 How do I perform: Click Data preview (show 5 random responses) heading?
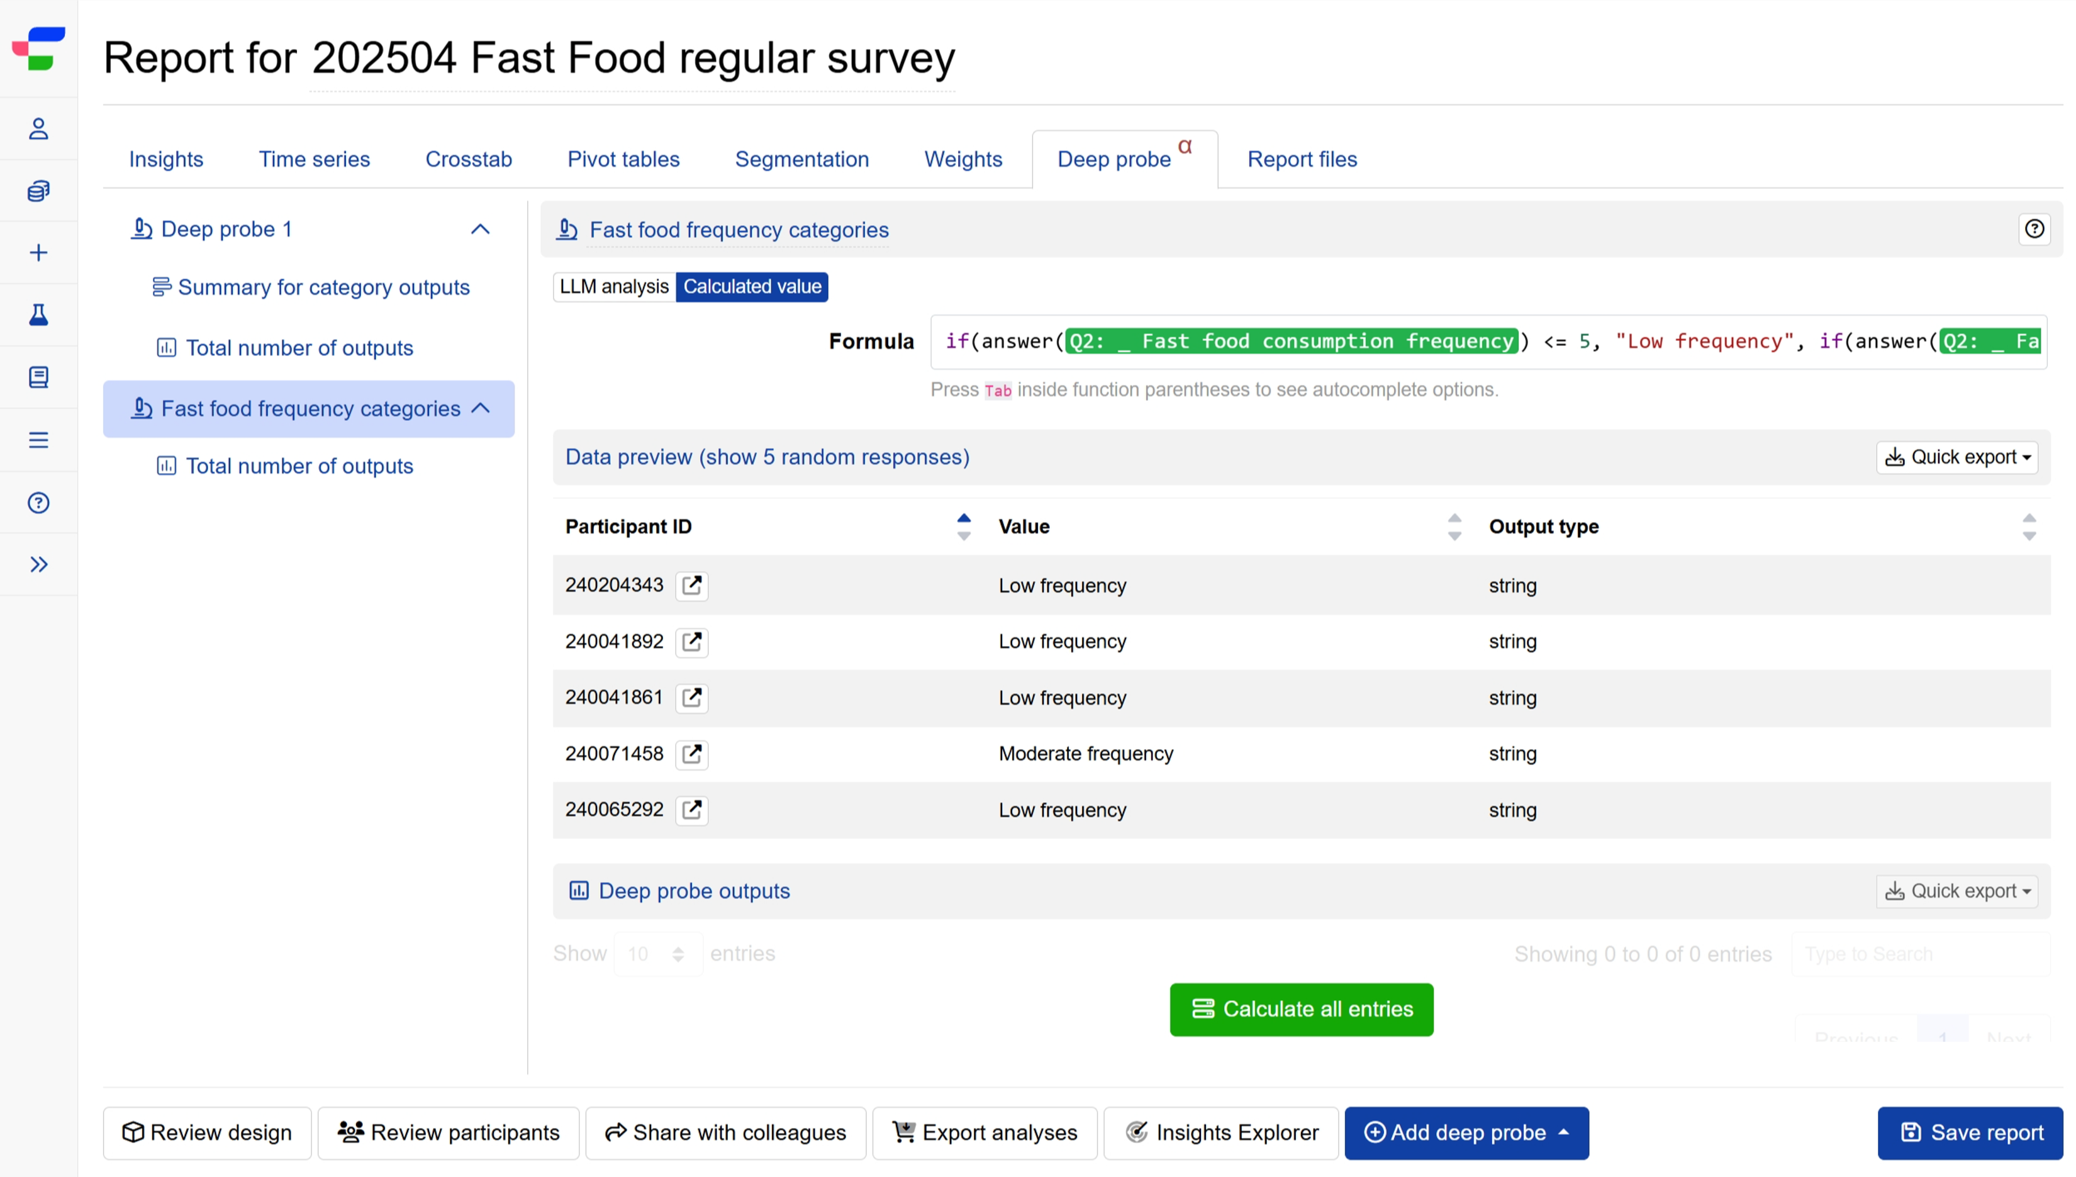767,457
